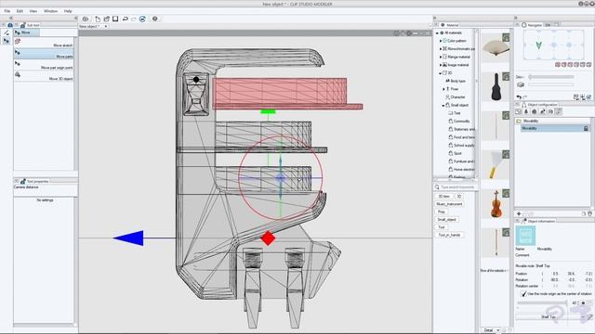595x334 pixels.
Task: Click the trash delete icon in configuration panel
Action: (589, 214)
